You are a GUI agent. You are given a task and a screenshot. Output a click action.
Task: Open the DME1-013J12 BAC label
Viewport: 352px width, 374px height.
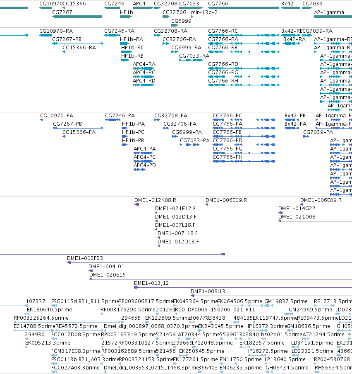coord(151,283)
